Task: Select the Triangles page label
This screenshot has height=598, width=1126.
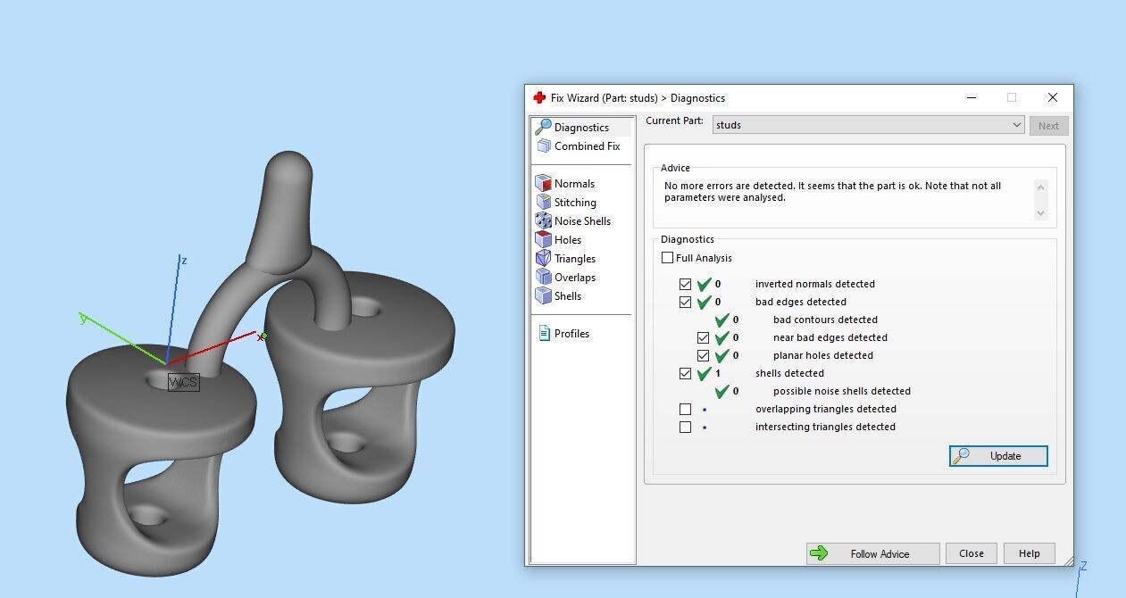Action: point(575,258)
